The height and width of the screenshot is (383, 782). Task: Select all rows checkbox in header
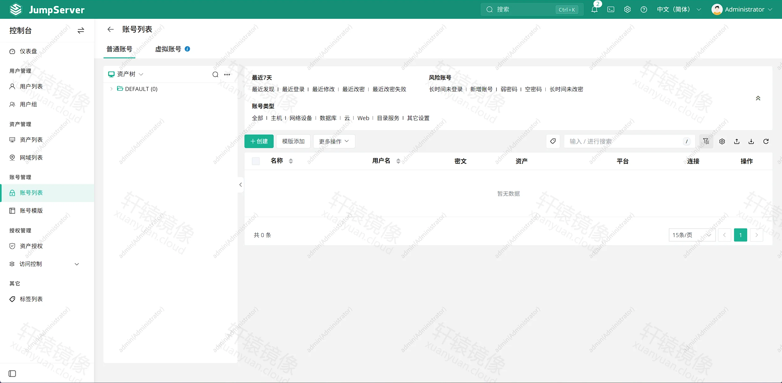tap(256, 161)
